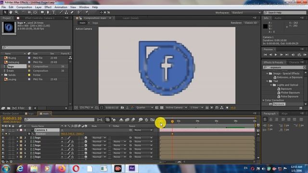Open Camera 1 parent None dropdown

click(x=143, y=130)
